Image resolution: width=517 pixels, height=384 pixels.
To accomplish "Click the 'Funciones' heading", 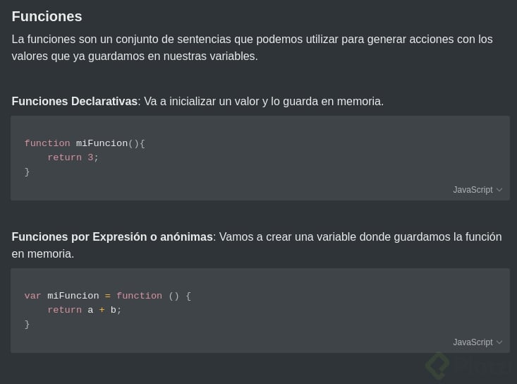I will (x=47, y=16).
